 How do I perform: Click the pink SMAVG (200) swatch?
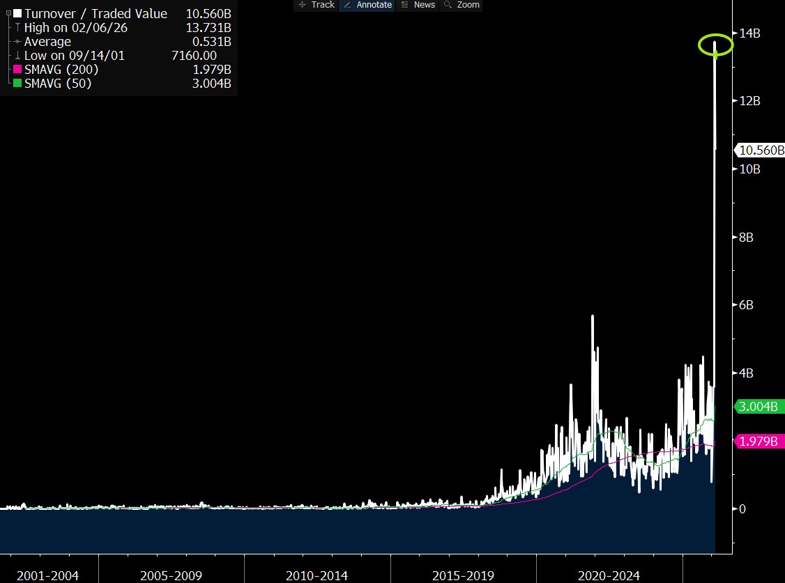(x=17, y=69)
